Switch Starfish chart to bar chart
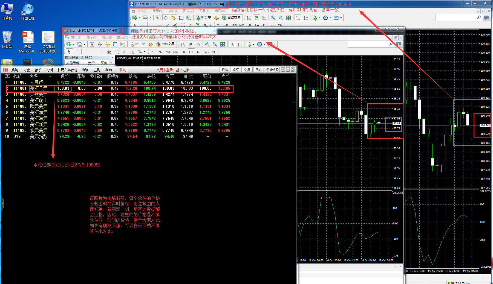The width and height of the screenshot is (493, 284). pos(183,44)
